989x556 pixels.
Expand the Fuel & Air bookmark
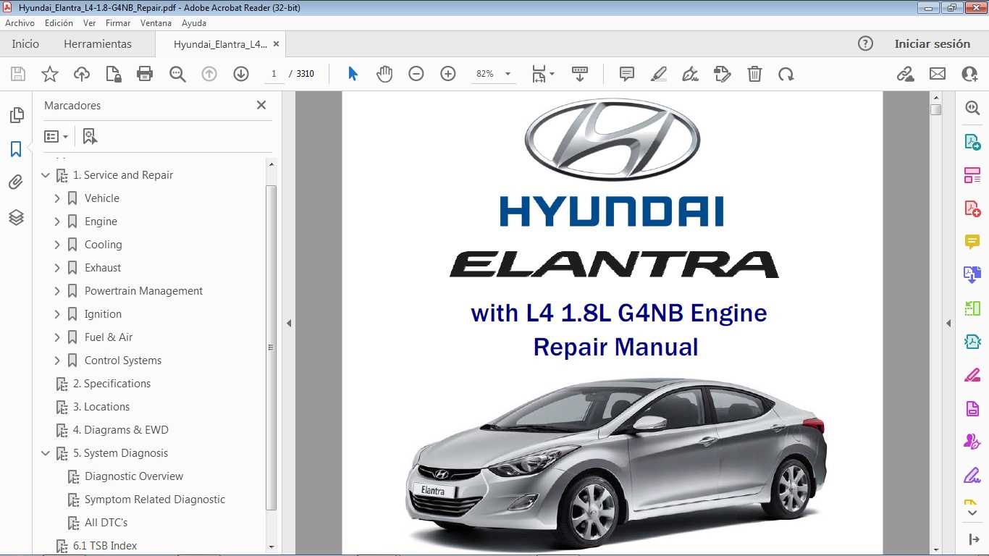(x=57, y=337)
